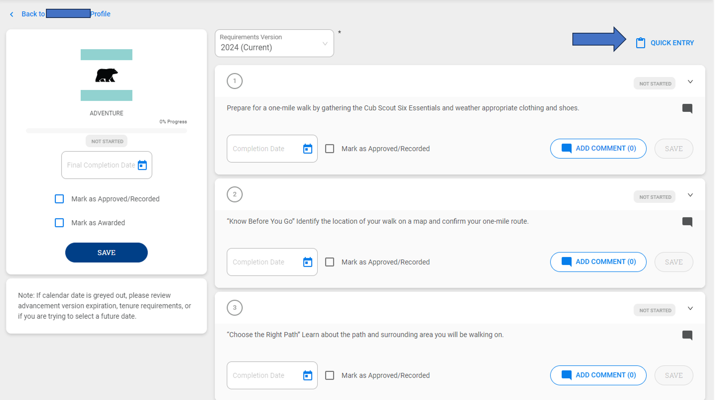Click the back chevron next to Back to Profile
715x400 pixels.
tap(12, 14)
